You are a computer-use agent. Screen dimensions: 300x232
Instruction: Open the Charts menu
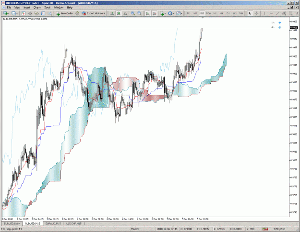click(37, 8)
